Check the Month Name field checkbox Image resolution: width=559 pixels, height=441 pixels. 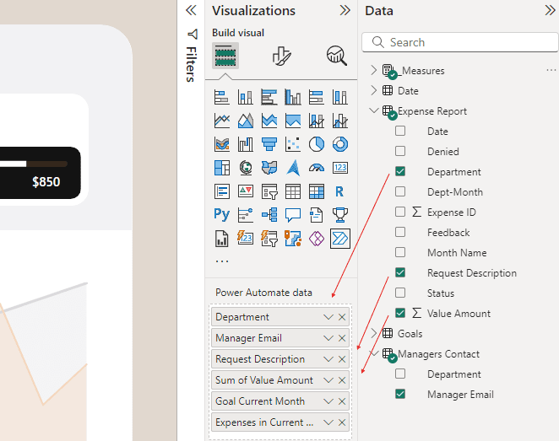click(x=400, y=252)
